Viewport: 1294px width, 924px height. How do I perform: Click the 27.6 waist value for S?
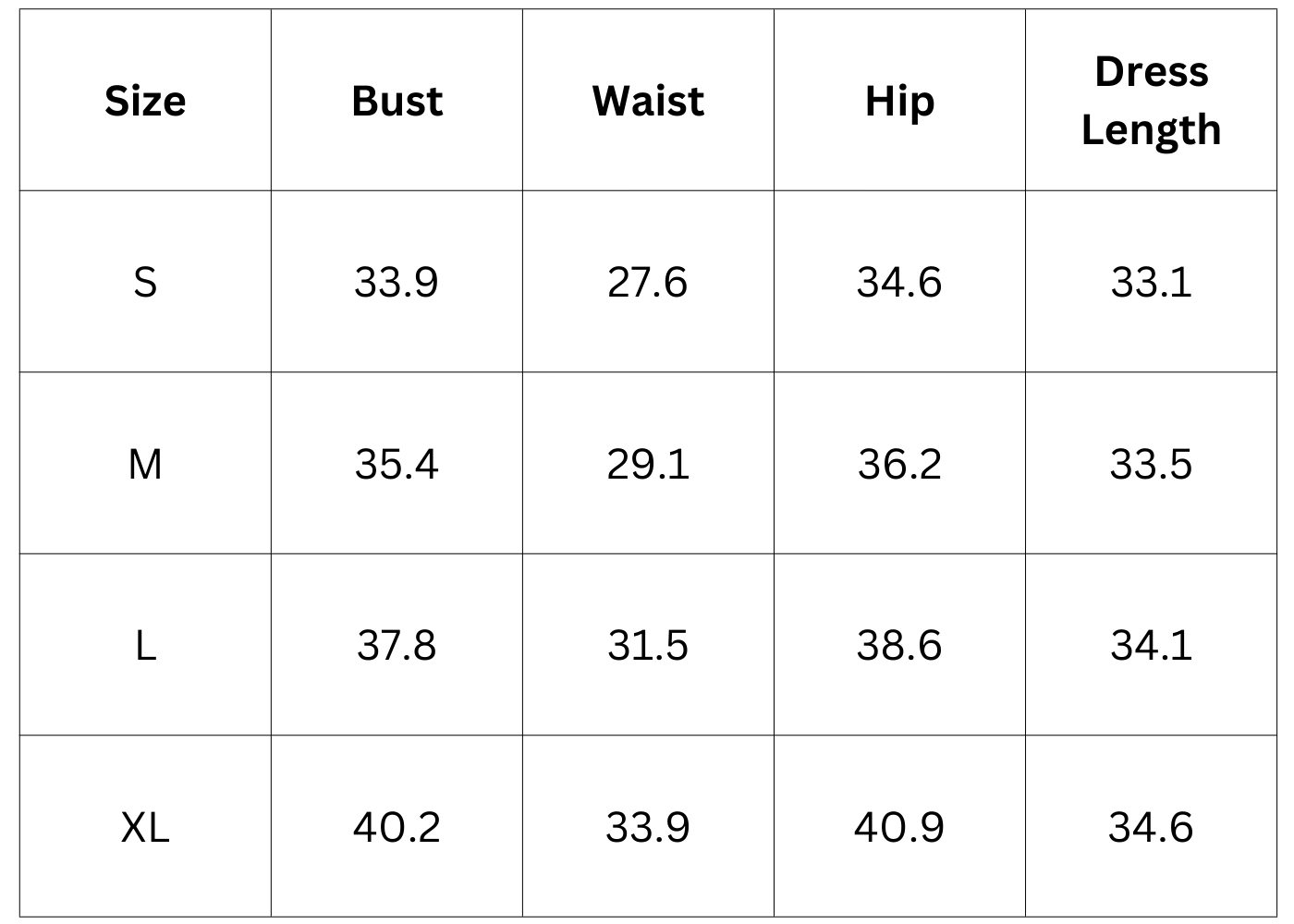[x=648, y=282]
